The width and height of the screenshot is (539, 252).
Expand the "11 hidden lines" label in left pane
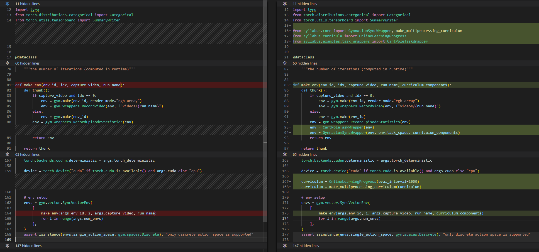point(28,4)
